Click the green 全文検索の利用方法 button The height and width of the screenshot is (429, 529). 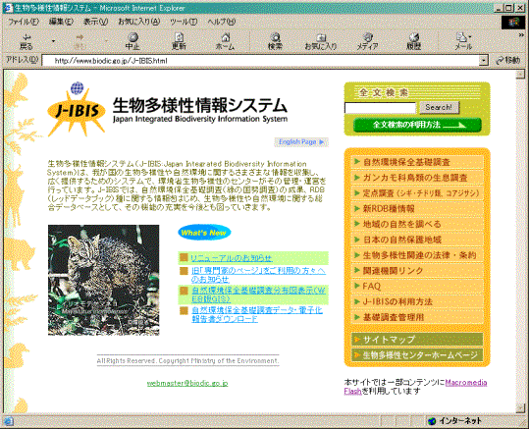click(x=417, y=125)
